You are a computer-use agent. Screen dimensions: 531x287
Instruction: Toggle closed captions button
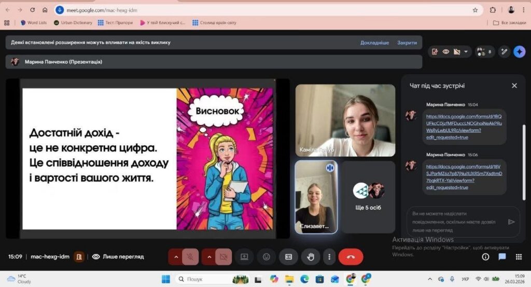288,256
